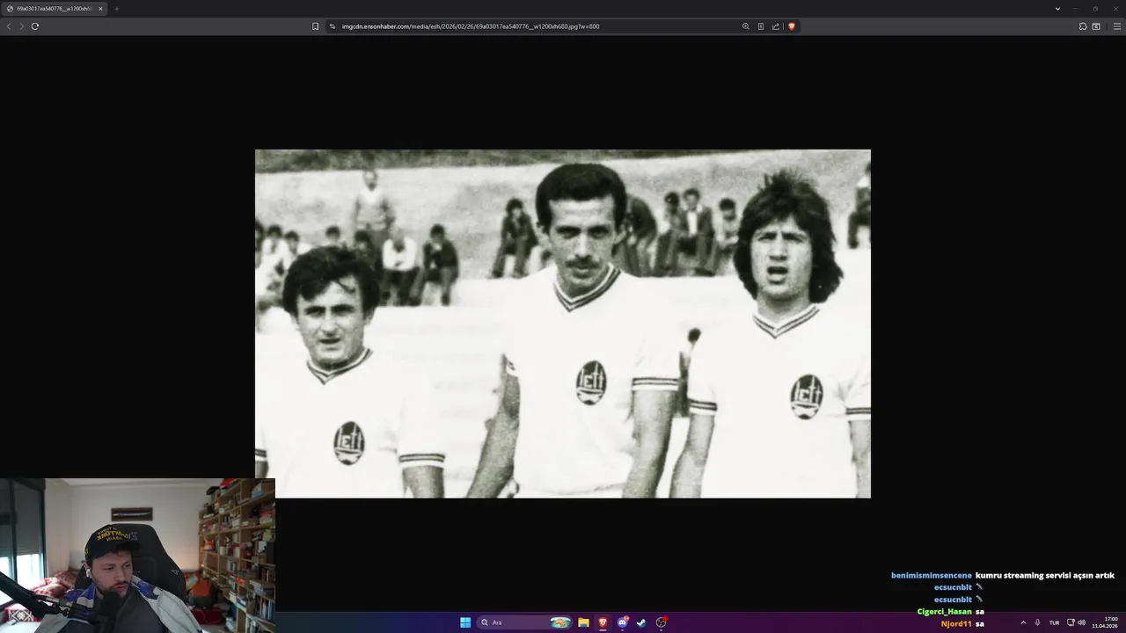Click the streamer webcam overlay
The image size is (1126, 633).
pos(137,556)
